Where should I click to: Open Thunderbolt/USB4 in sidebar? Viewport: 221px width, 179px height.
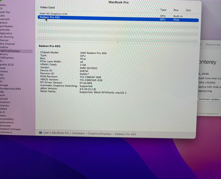coord(10,89)
